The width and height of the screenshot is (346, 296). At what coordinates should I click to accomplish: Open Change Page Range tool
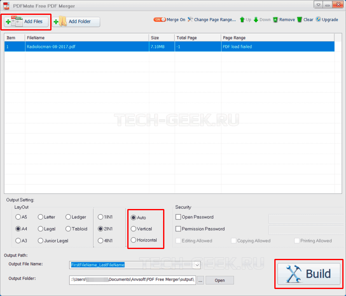[x=212, y=20]
